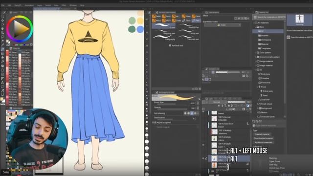Open the Thick sub tool group
Viewport: 313px width, 176px height.
click(186, 21)
